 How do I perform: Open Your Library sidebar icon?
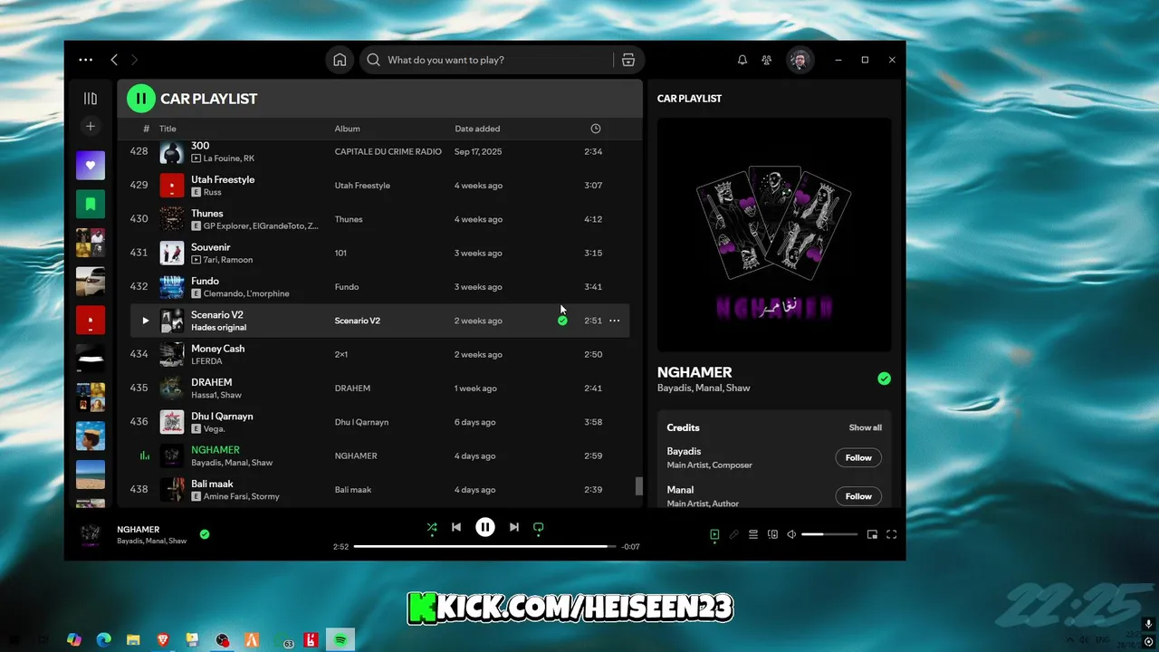pos(91,98)
